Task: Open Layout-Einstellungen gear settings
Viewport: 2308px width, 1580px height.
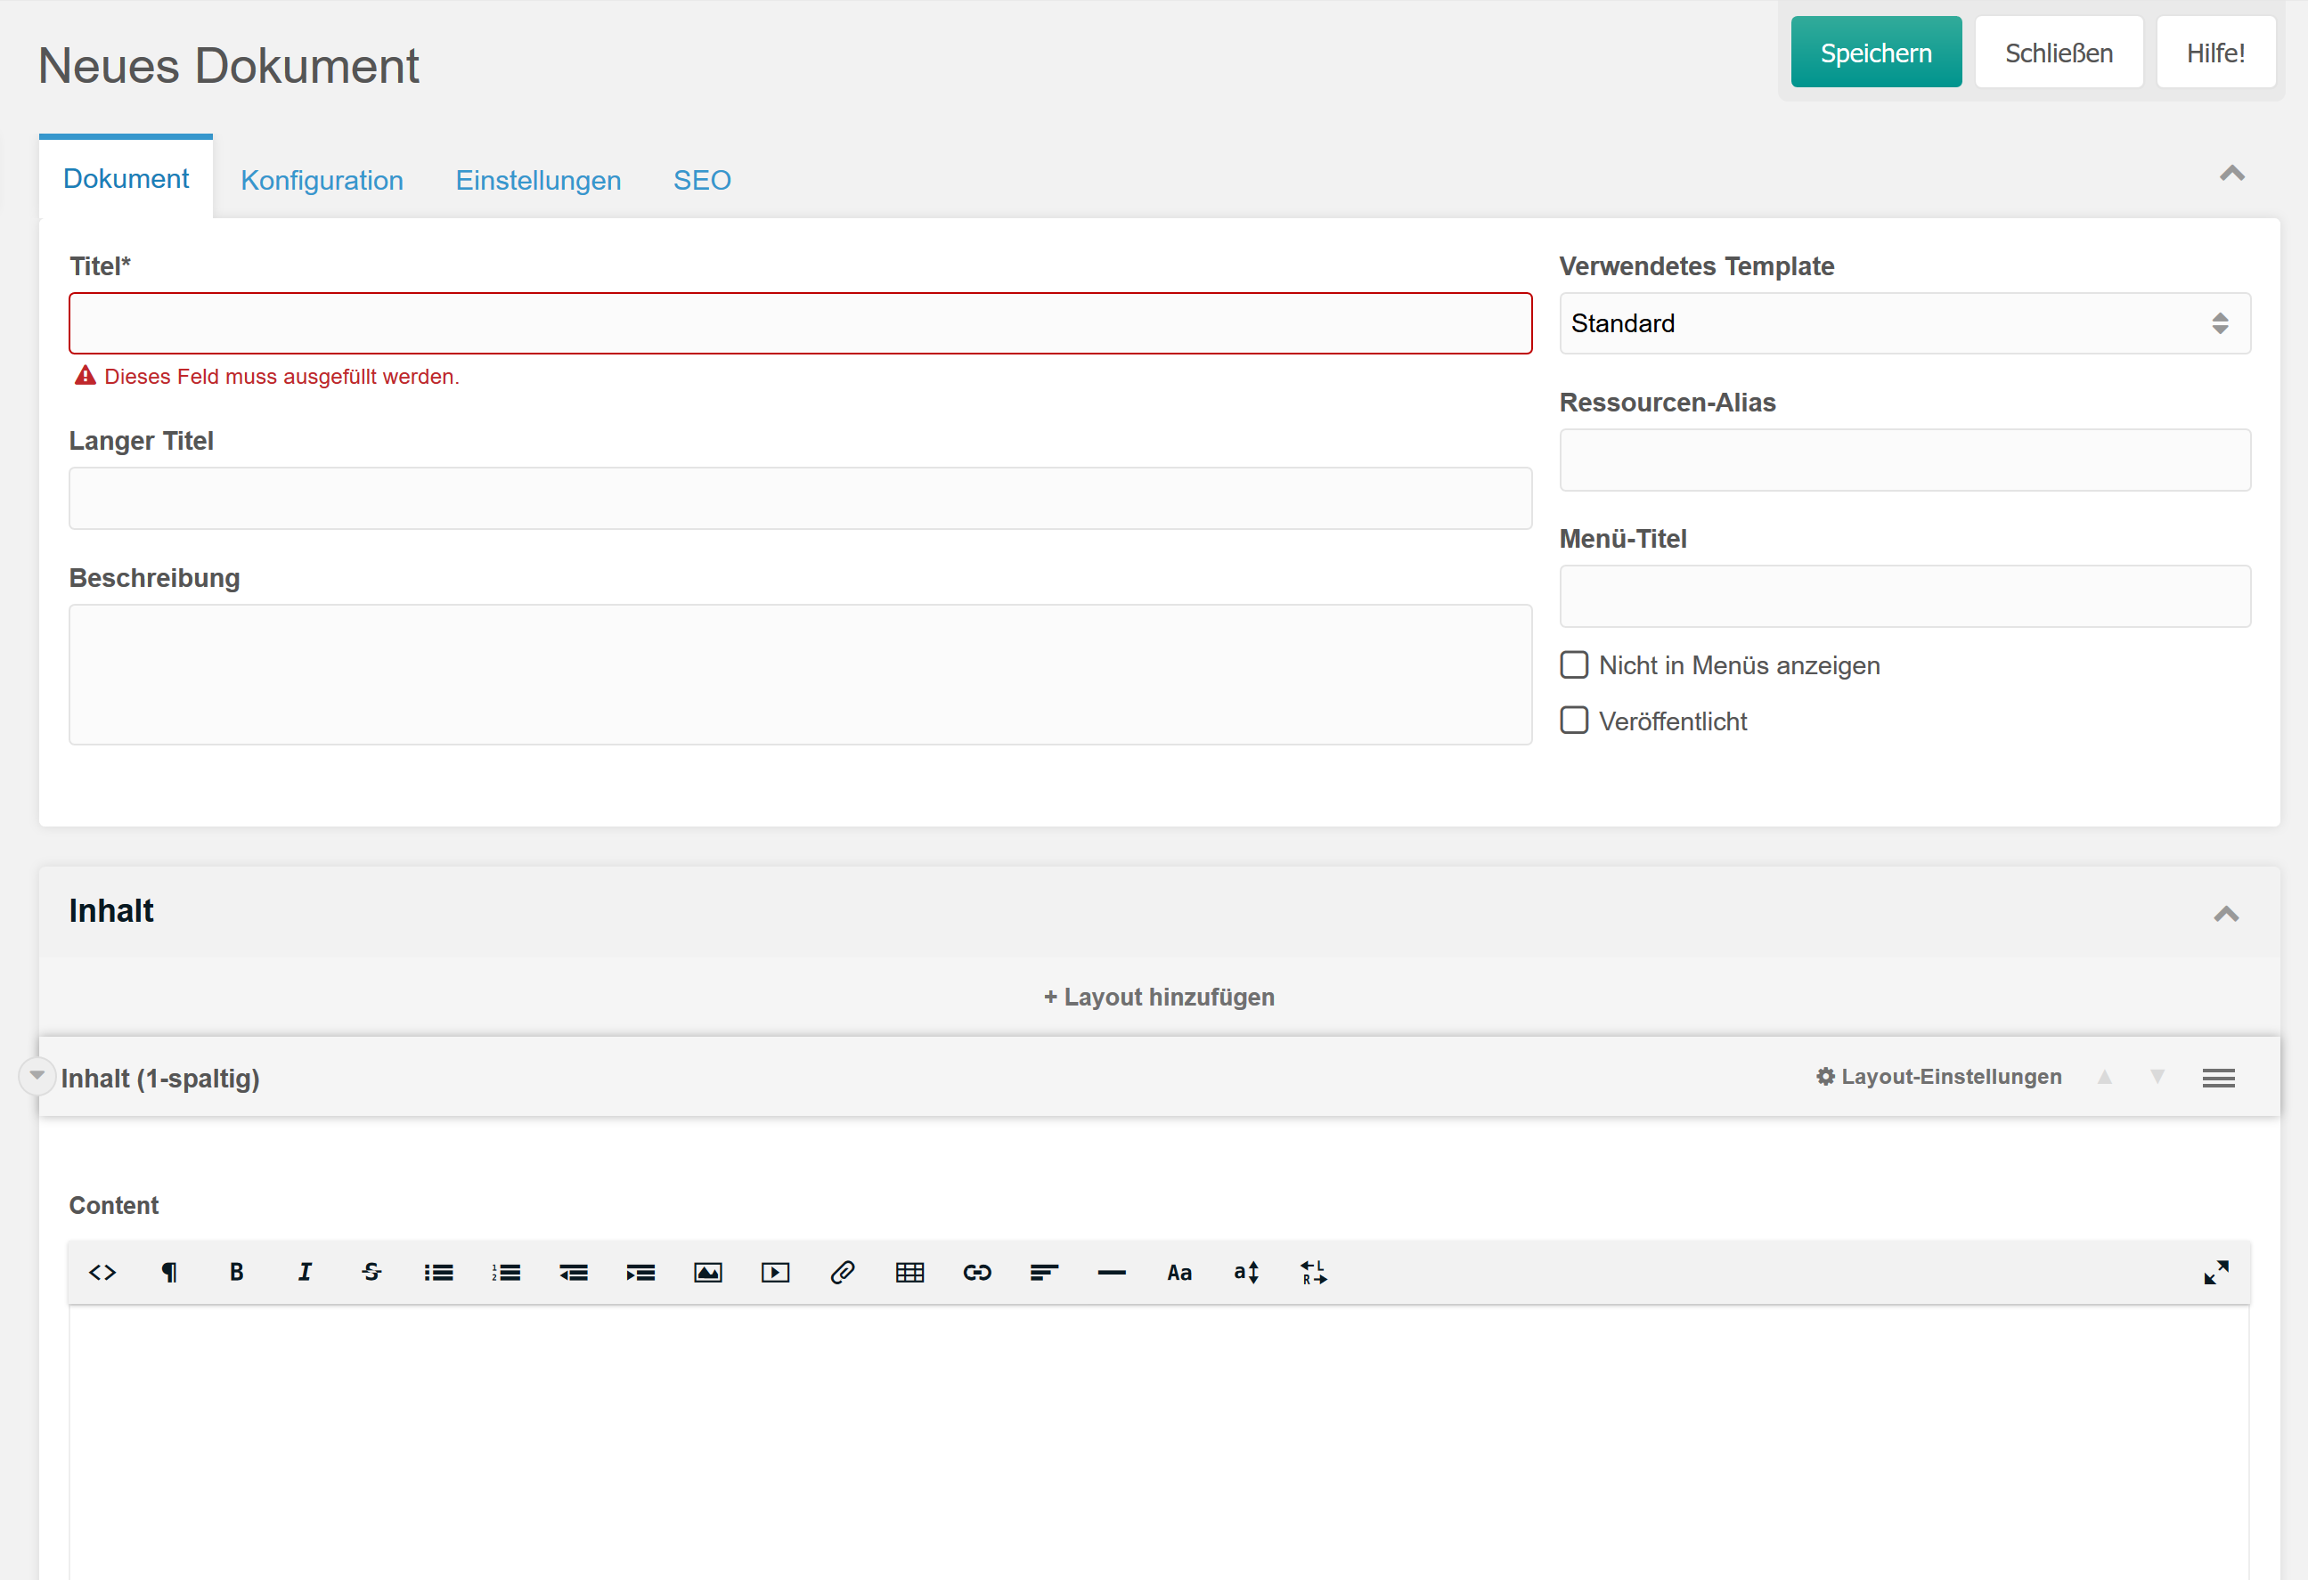Action: (x=1937, y=1077)
